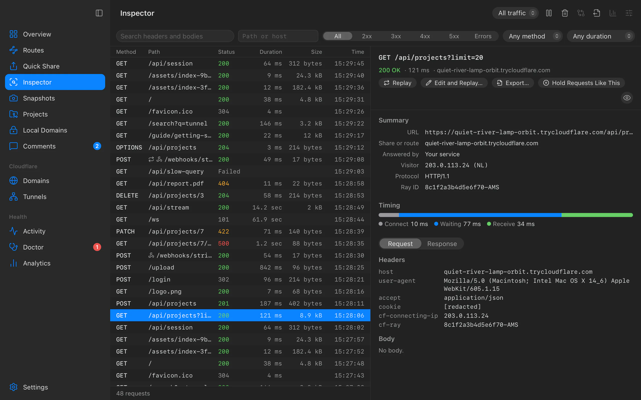The width and height of the screenshot is (641, 400).
Task: Click the compare requests toolbar icon
Action: (581, 13)
